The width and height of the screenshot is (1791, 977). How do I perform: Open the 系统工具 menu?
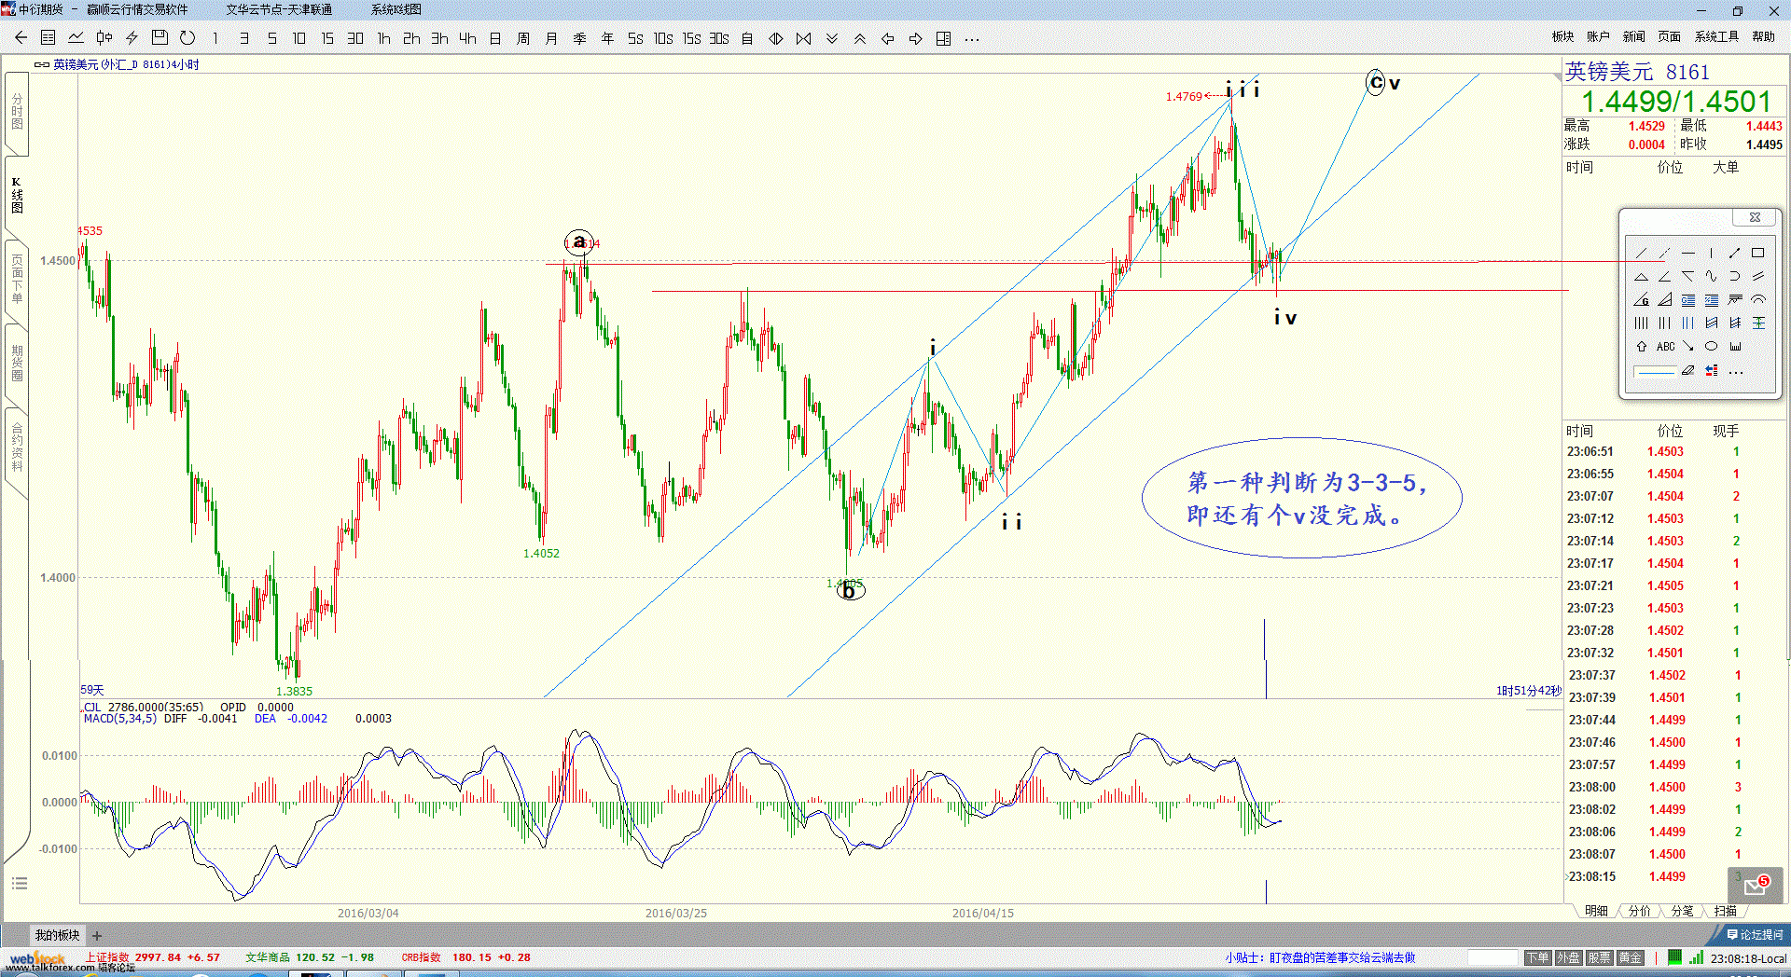tap(1716, 36)
